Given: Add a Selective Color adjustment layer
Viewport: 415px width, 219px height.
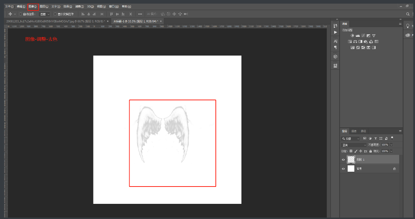Looking at the screenshot, I should 368,48.
